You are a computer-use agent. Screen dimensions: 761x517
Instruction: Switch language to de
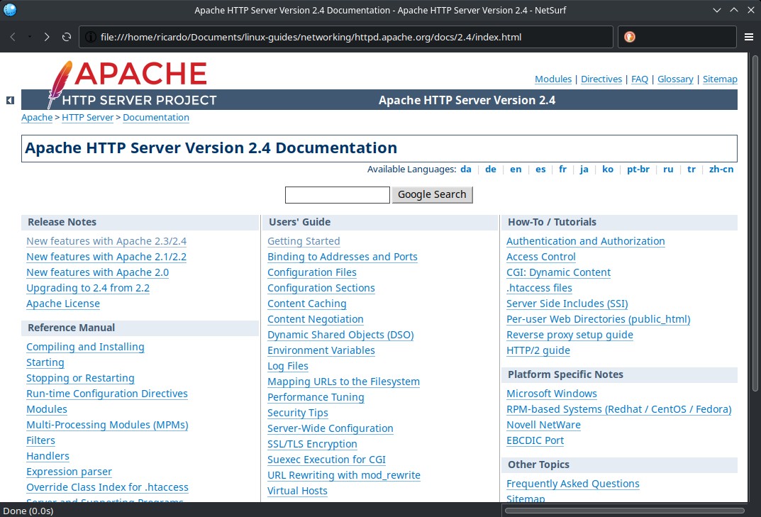pos(491,169)
